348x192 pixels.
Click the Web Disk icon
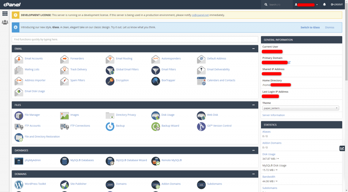(201, 115)
